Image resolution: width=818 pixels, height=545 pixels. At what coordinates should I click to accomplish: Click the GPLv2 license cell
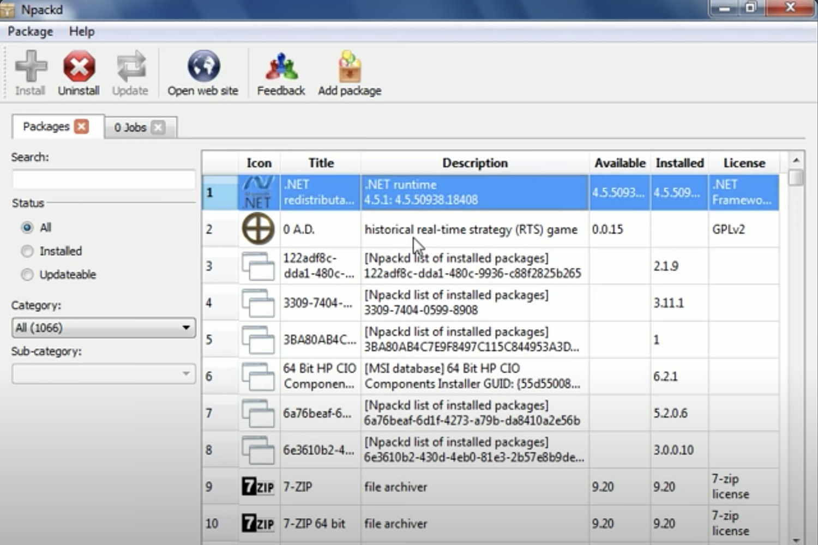point(744,229)
